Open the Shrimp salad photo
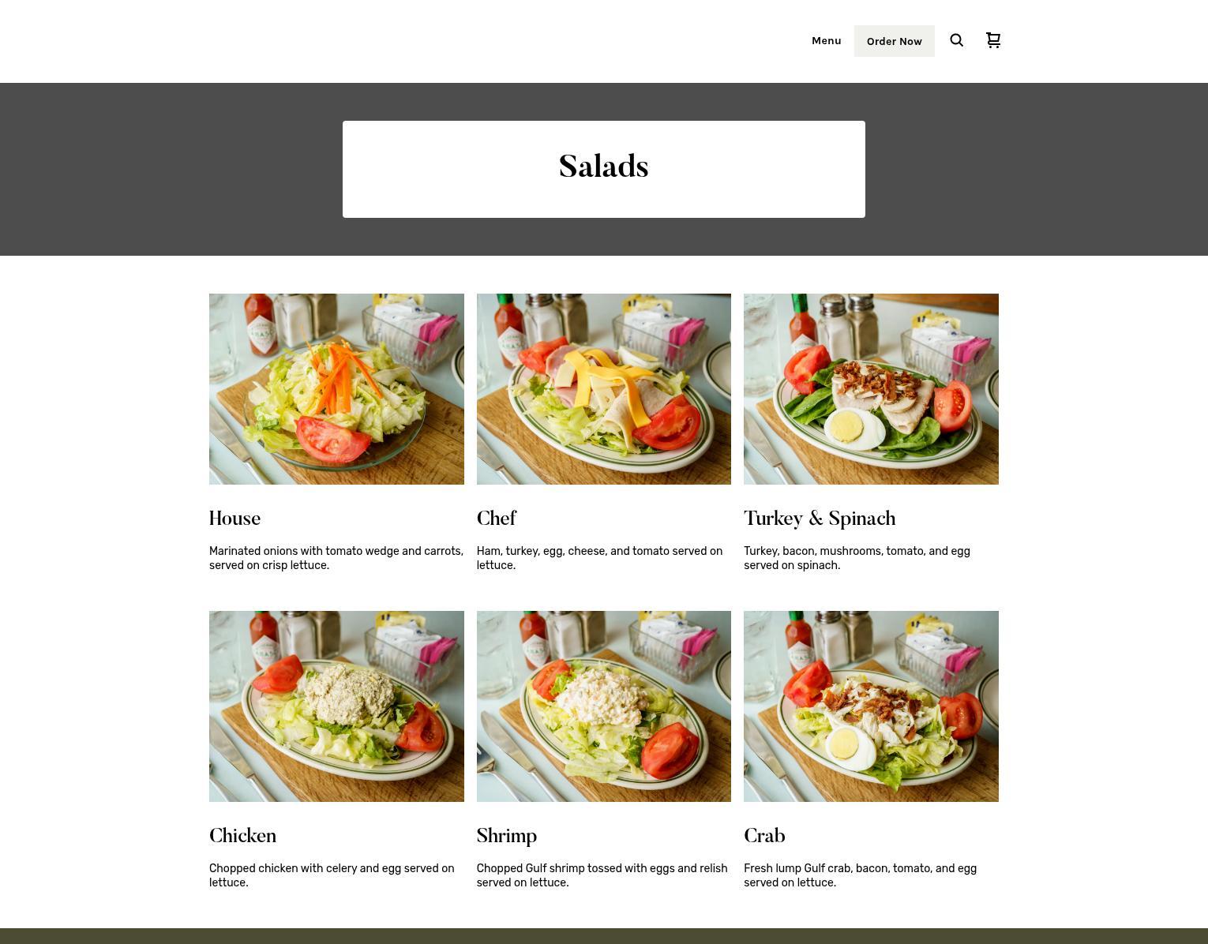This screenshot has height=944, width=1208. [x=604, y=706]
